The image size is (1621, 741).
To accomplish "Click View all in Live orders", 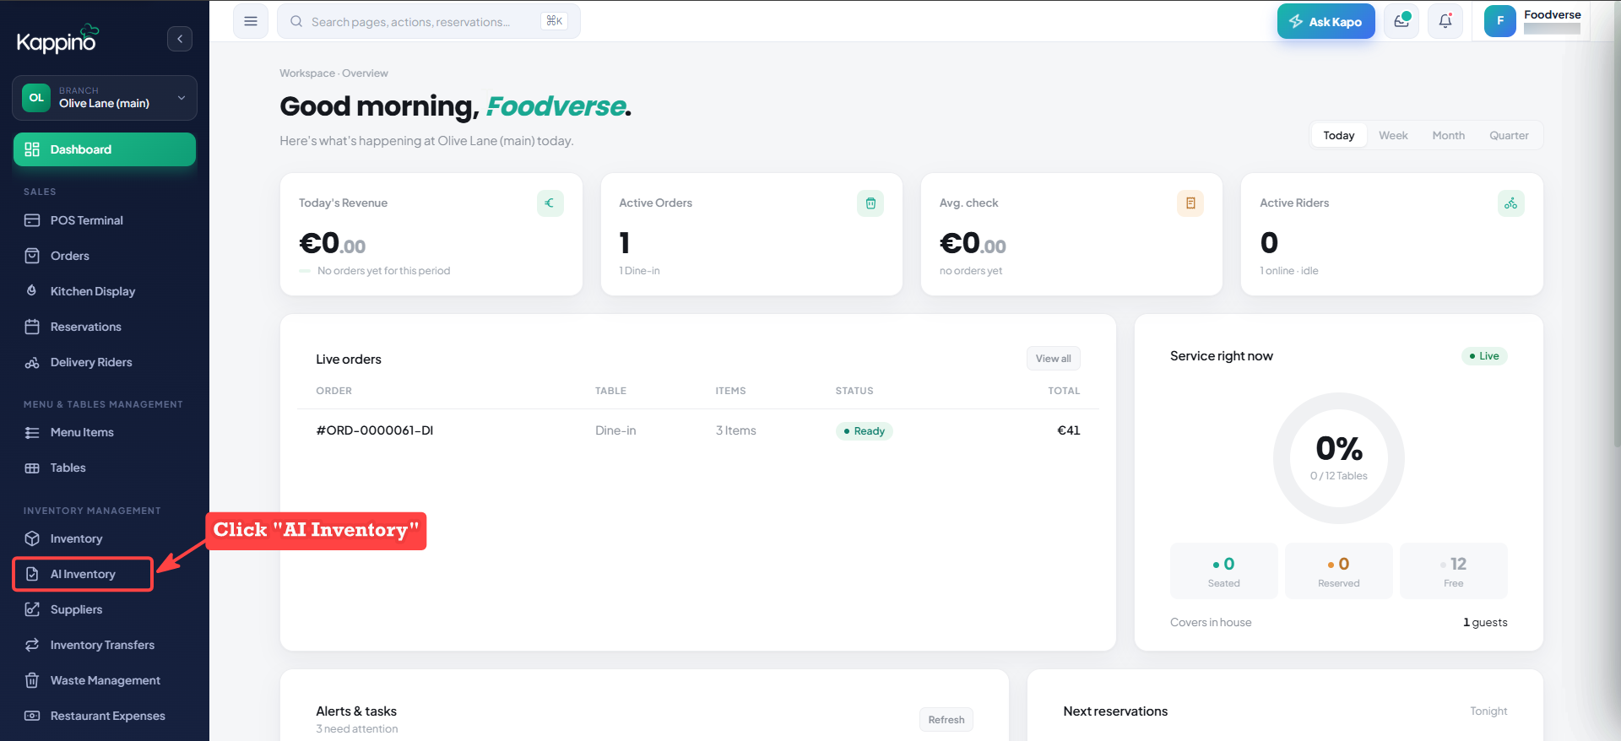I will [x=1053, y=359].
